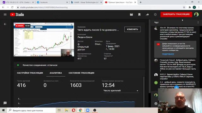The width and height of the screenshot is (202, 113).
Task: Close the ZTS Zoetis browser tab
Action: pyautogui.click(x=33, y=2)
